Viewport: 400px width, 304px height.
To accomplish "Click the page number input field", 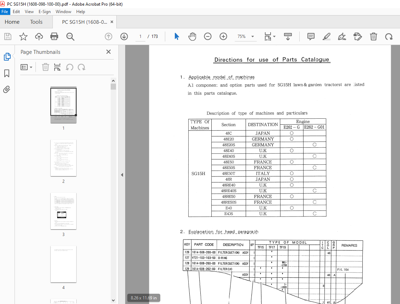I will [140, 36].
